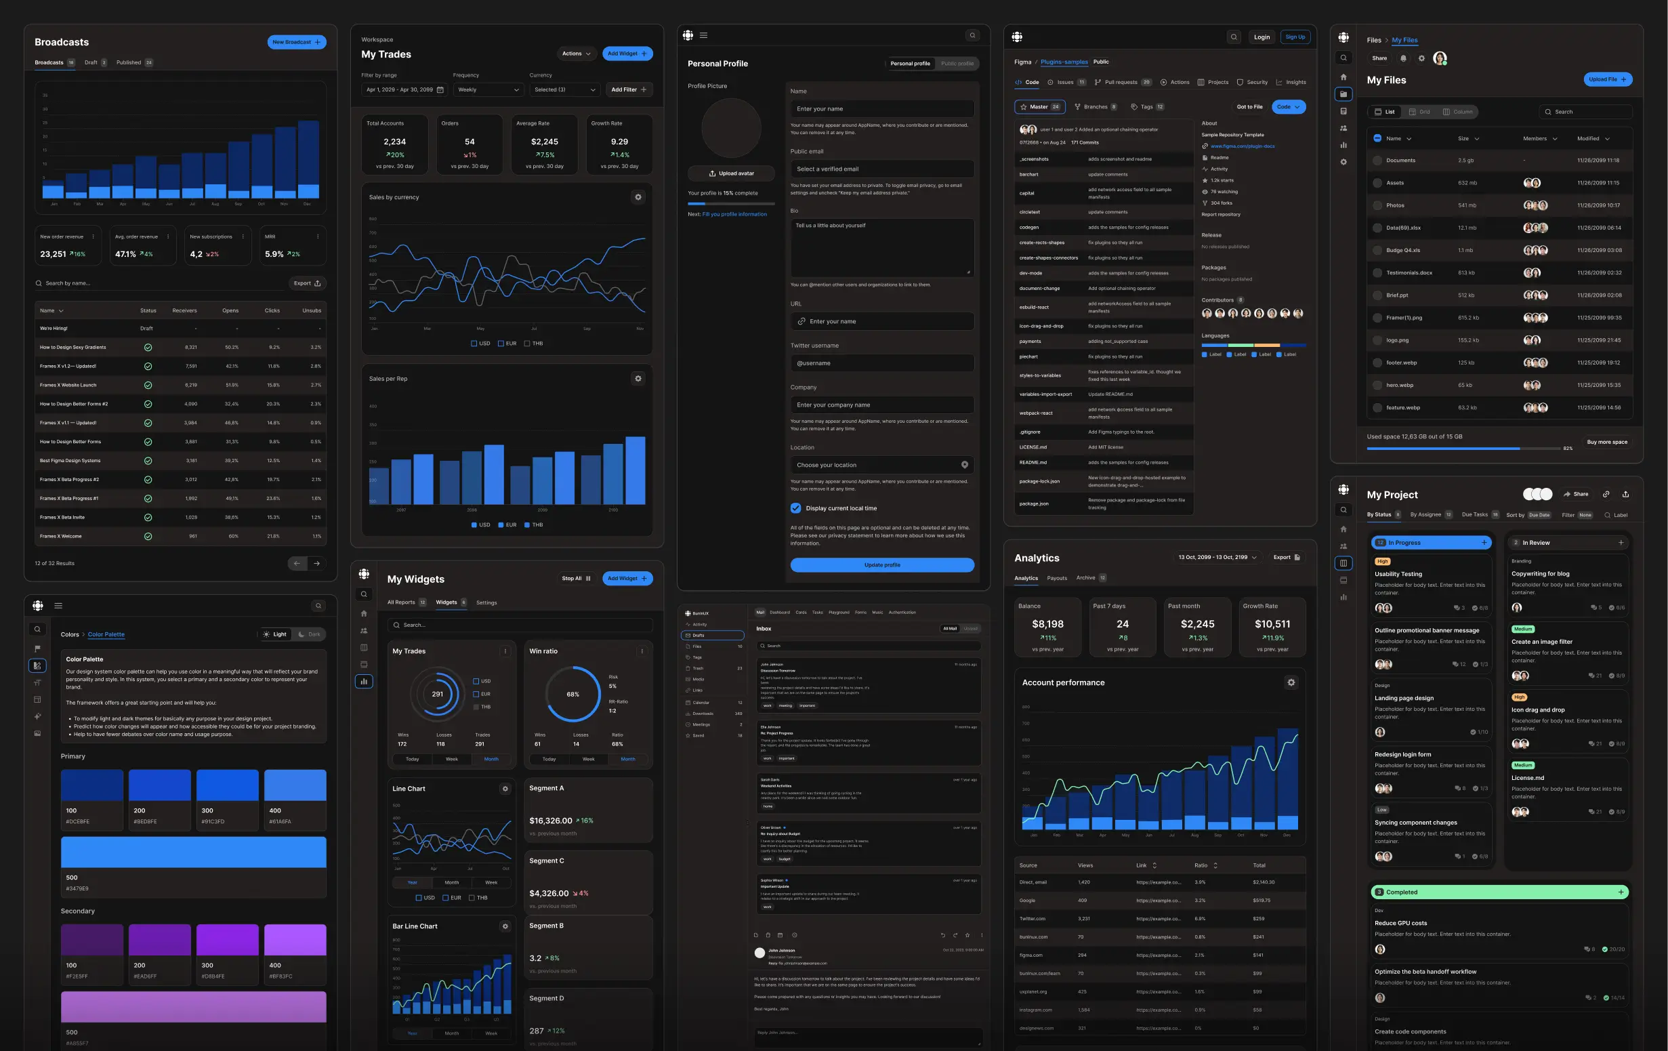
Task: Click search icon in Personal Profile header
Action: [972, 35]
